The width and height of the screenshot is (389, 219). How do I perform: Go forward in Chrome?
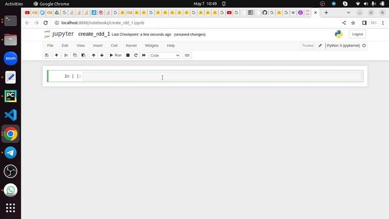(x=36, y=23)
